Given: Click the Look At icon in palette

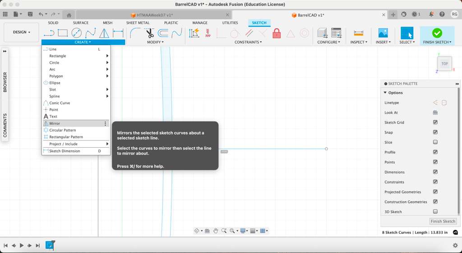Looking at the screenshot, I should click(x=435, y=113).
